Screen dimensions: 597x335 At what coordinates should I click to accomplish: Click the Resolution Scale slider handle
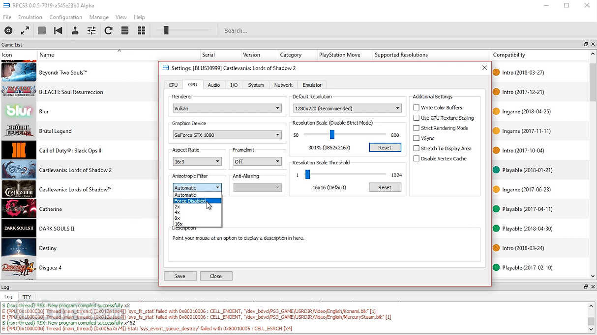point(332,134)
